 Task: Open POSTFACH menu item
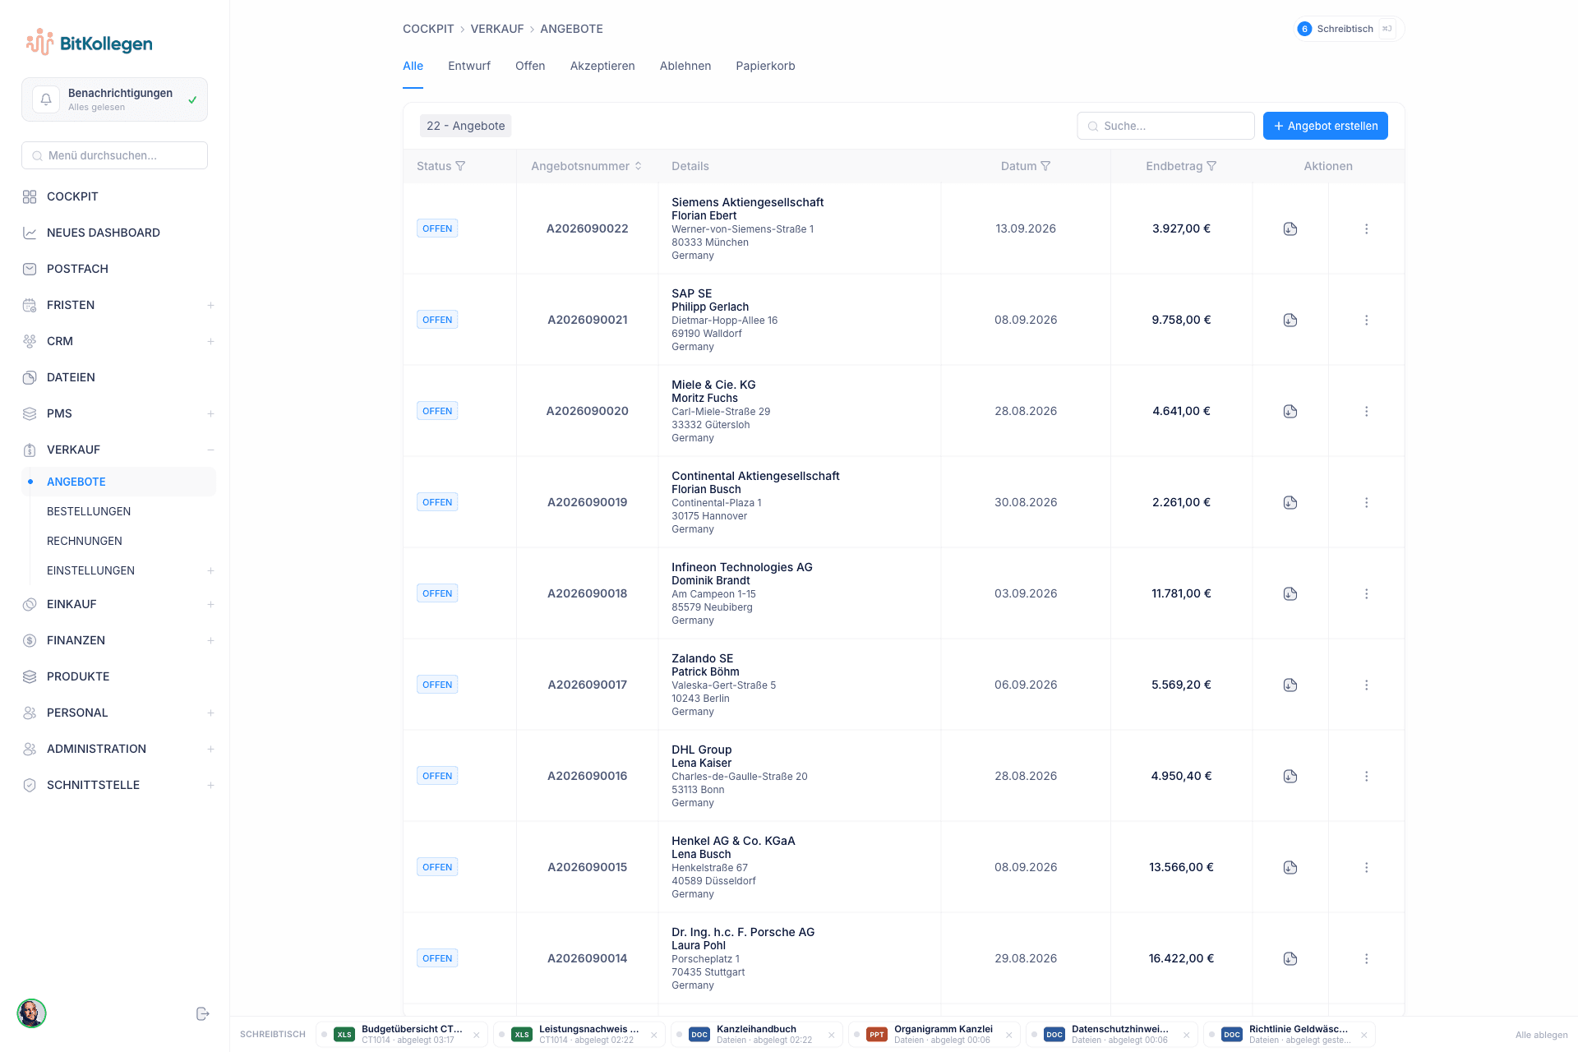(77, 269)
